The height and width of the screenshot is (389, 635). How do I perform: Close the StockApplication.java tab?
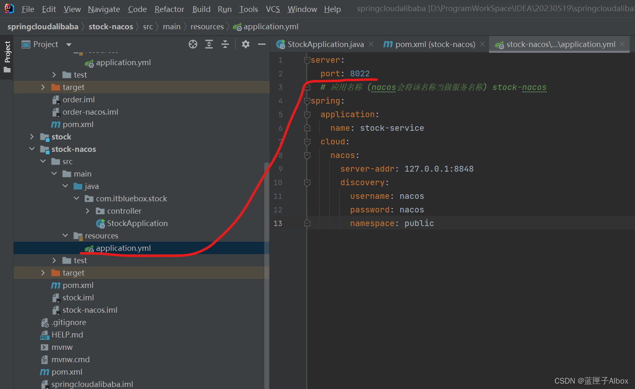[371, 44]
